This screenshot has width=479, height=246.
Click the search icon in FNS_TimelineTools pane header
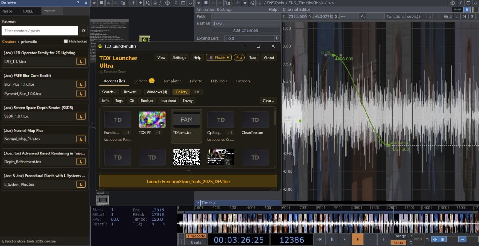(252, 3)
